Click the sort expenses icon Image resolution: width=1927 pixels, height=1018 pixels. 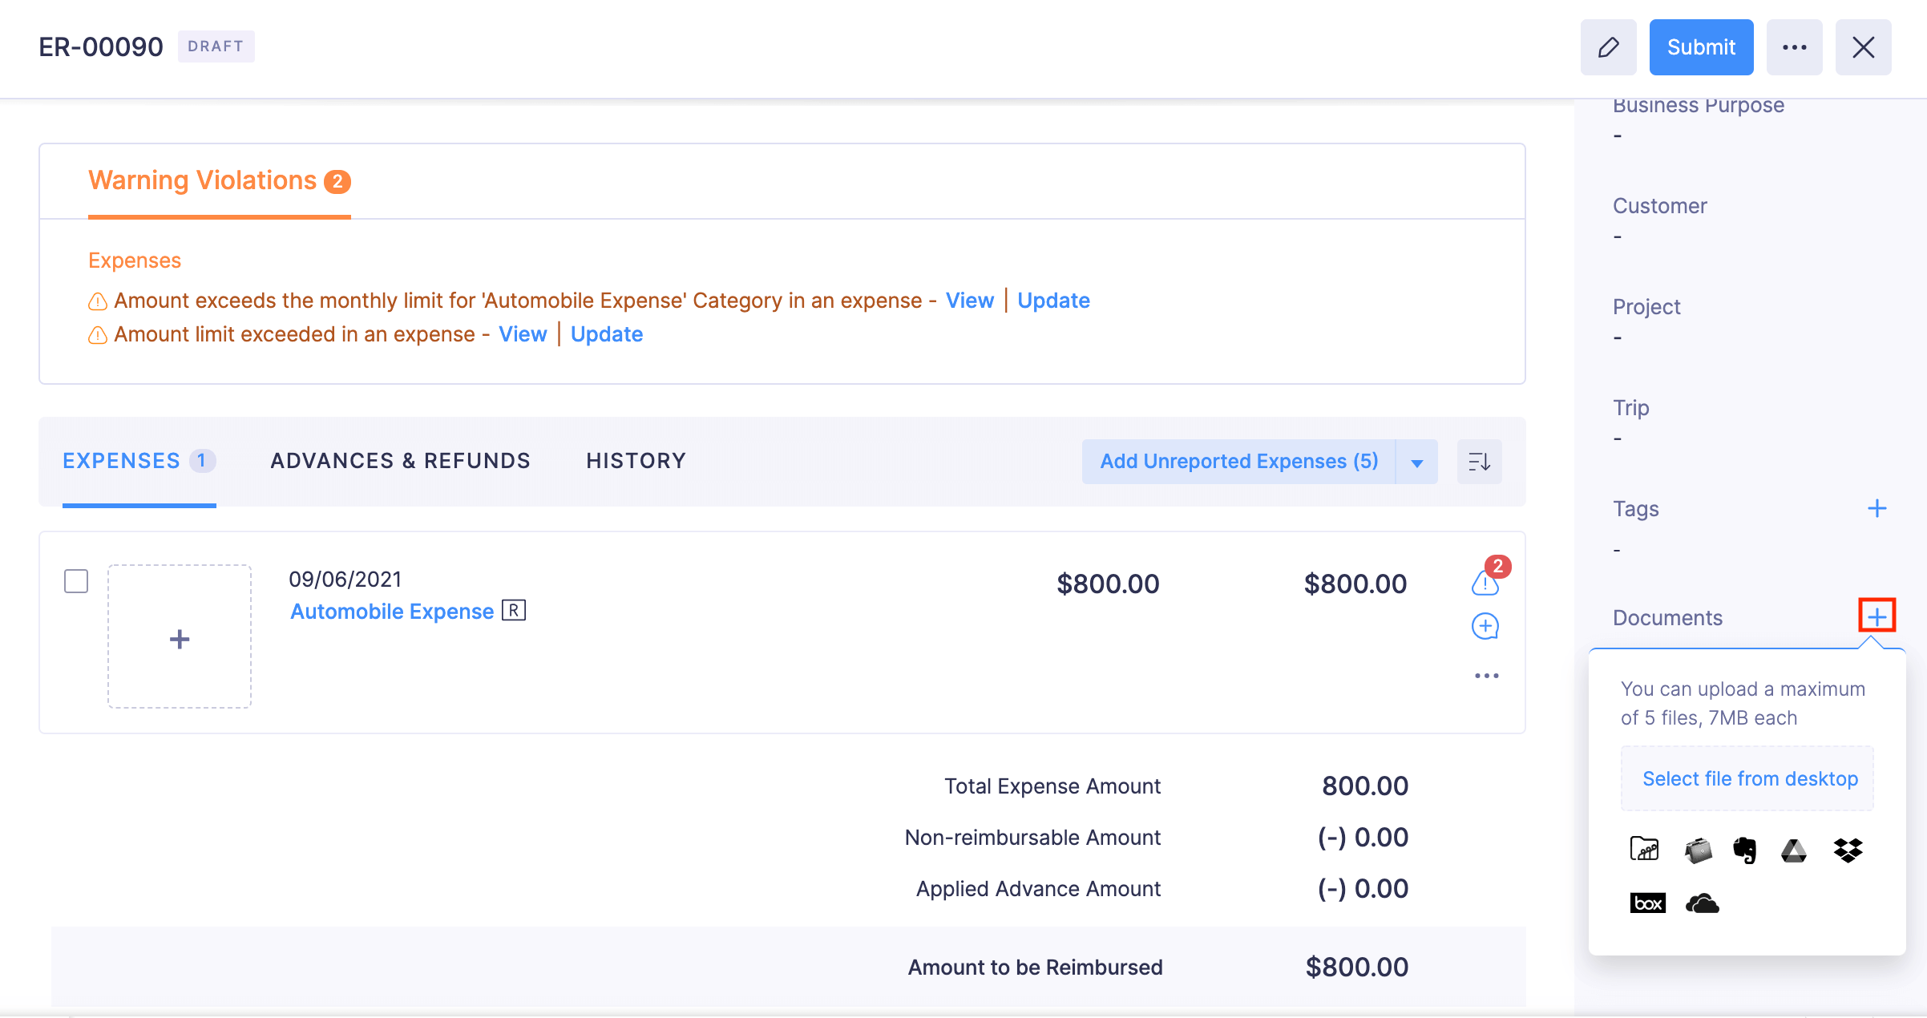click(x=1479, y=462)
